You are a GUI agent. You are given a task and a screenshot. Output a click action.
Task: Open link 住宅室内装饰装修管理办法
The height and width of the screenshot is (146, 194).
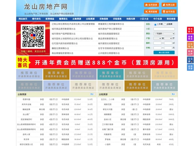click(65, 44)
